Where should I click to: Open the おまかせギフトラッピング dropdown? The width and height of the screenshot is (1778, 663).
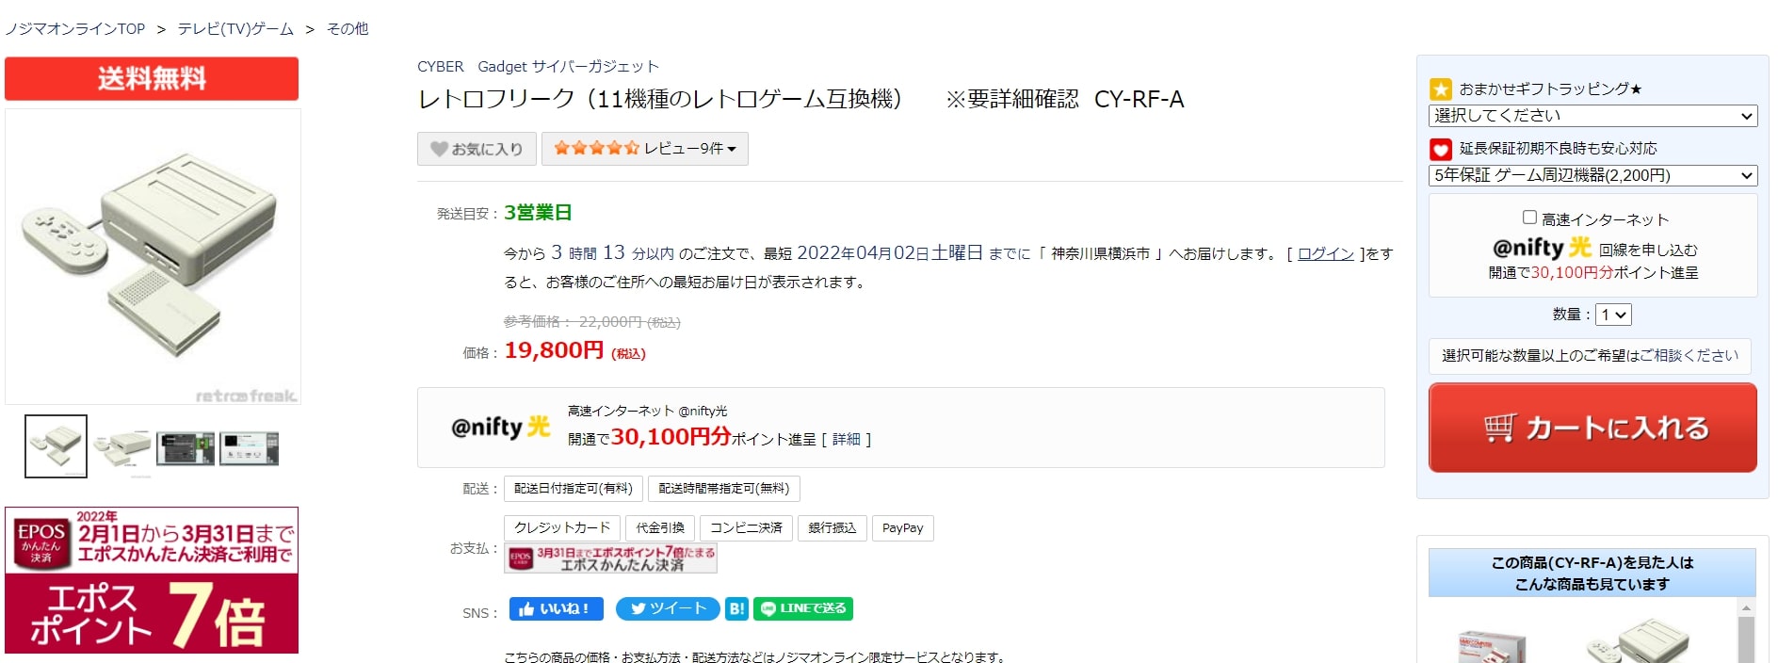(1593, 116)
